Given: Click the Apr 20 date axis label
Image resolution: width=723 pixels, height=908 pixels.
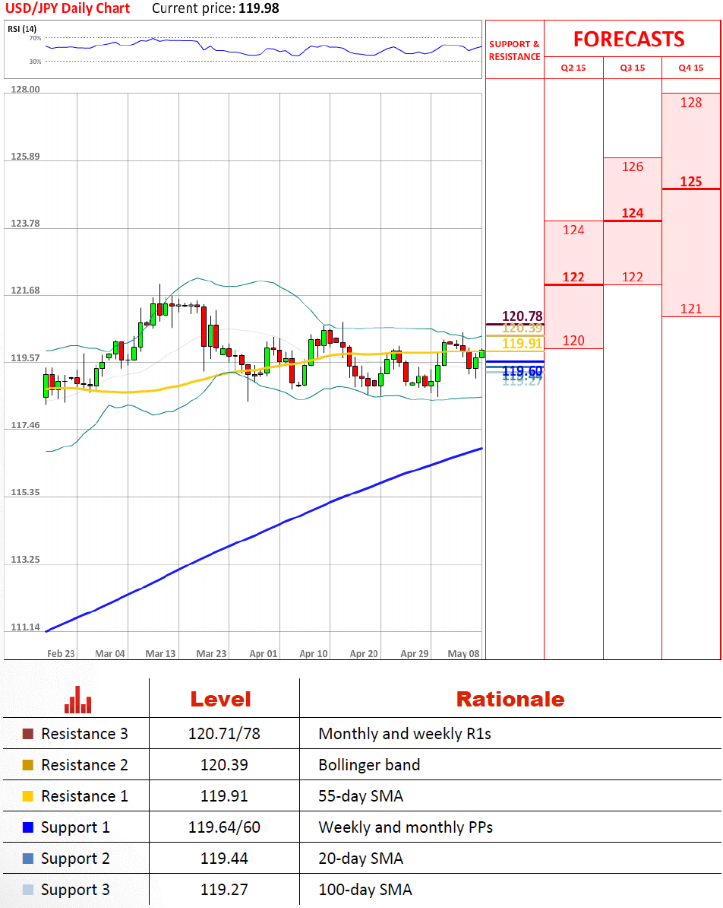Looking at the screenshot, I should pyautogui.click(x=364, y=654).
